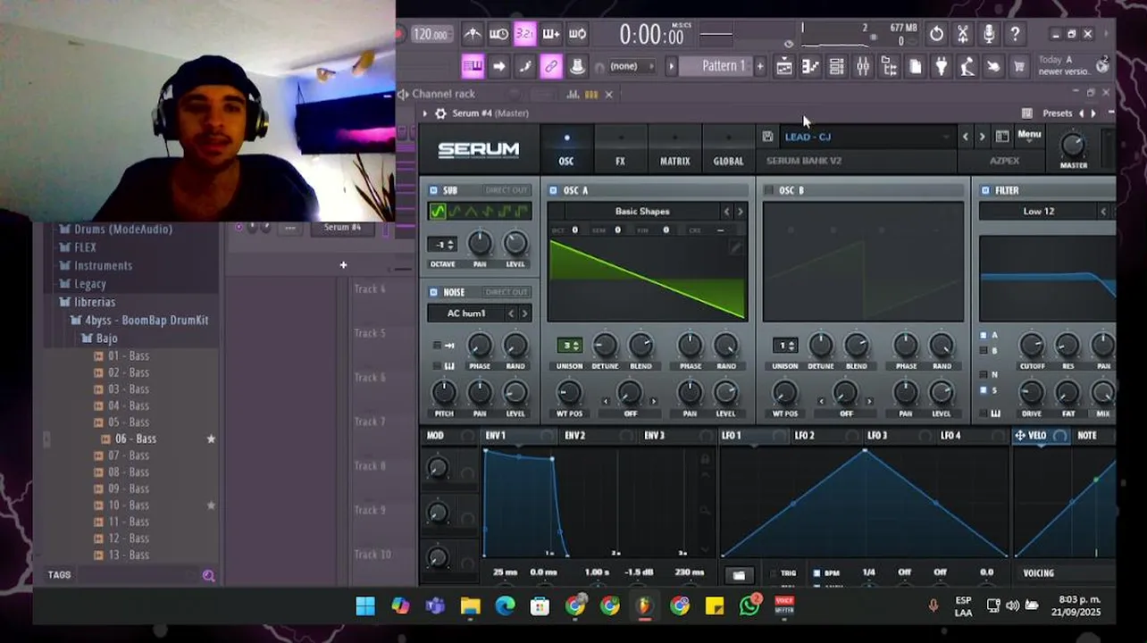Toggle the countdown before recording icon

[525, 34]
